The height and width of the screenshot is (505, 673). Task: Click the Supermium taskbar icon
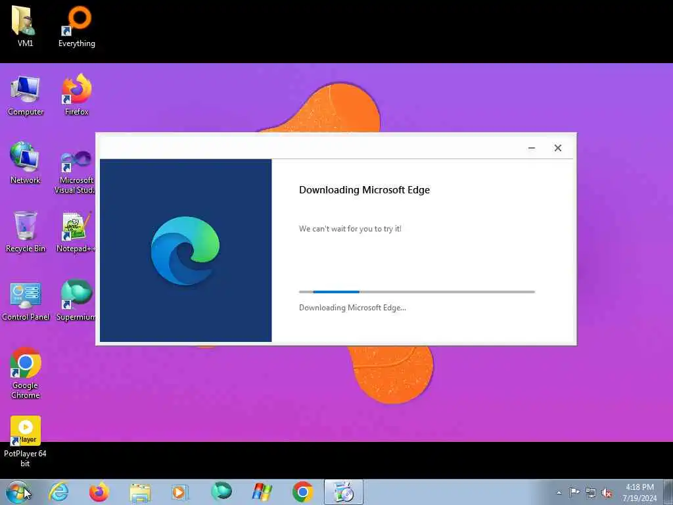(x=221, y=492)
